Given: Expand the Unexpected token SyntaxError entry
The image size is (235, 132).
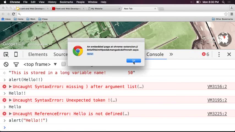Looking at the screenshot, I should 10,100.
